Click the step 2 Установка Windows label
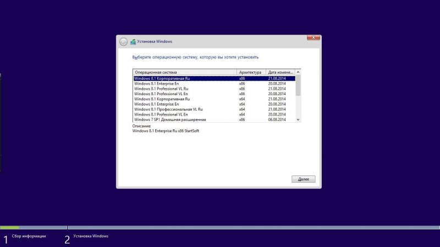Viewport: 440px width, 247px height. pos(91,236)
